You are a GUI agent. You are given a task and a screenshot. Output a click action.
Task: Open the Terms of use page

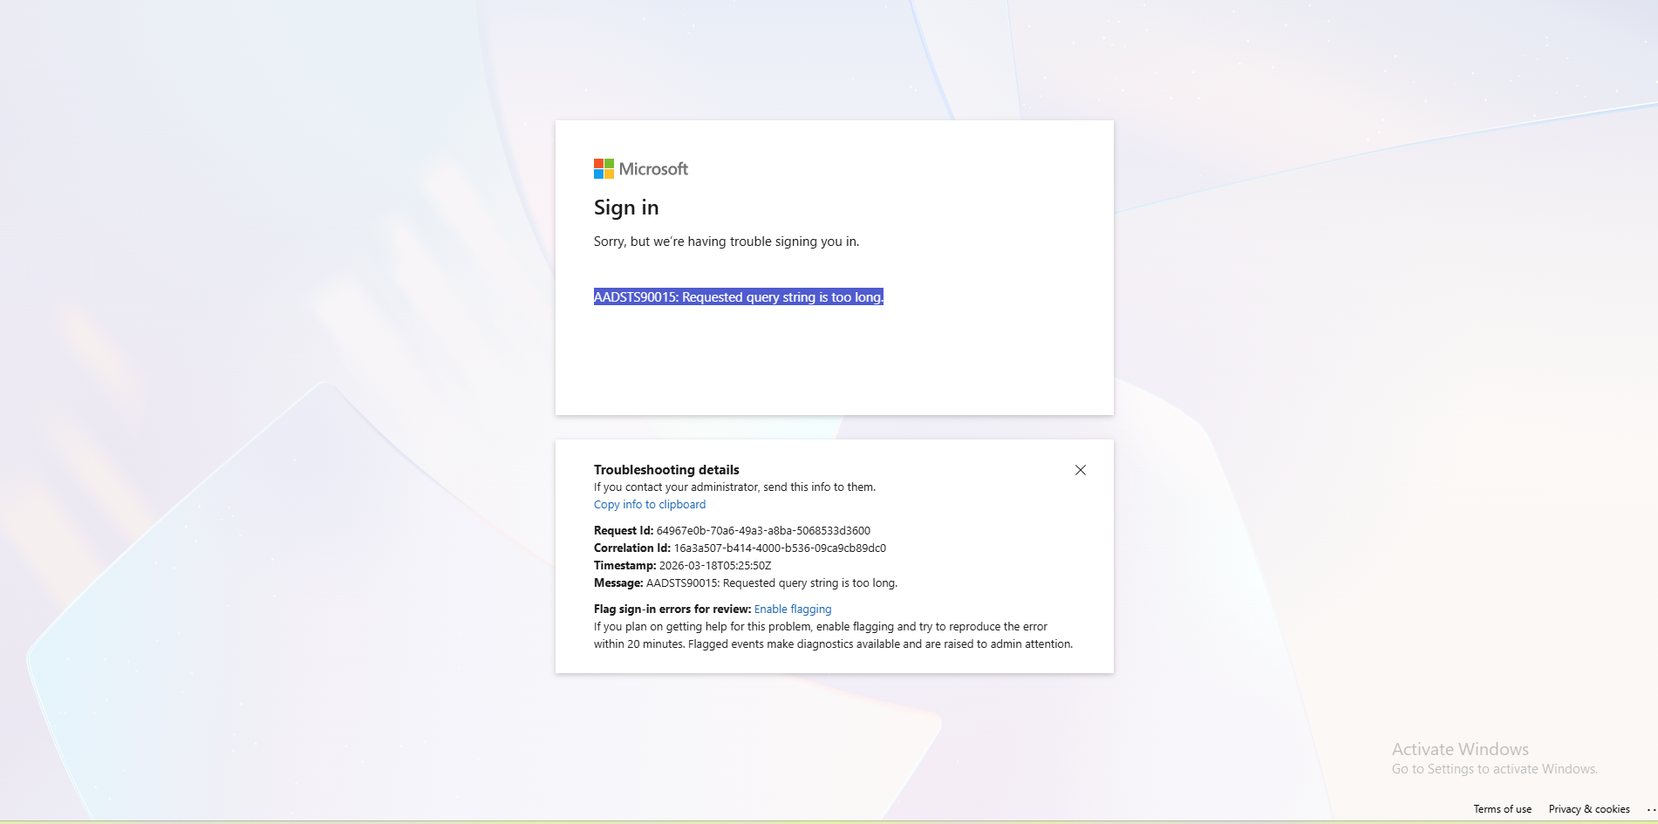pyautogui.click(x=1501, y=809)
